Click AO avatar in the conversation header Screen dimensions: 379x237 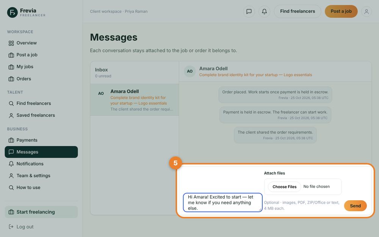190,71
